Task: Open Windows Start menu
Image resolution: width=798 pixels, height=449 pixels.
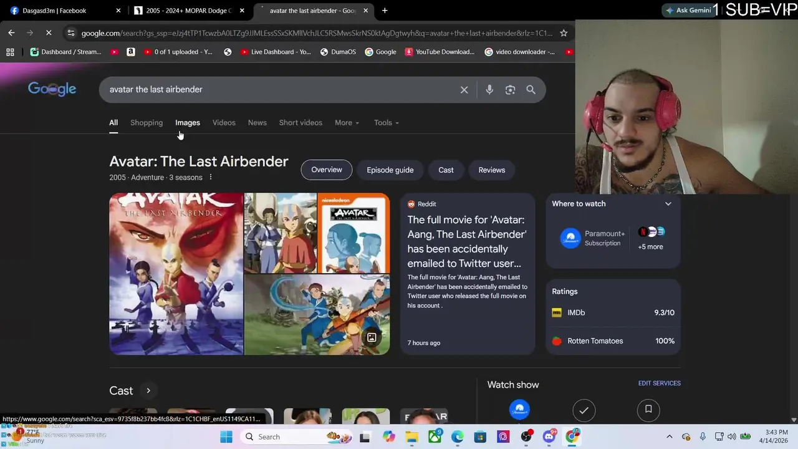Action: pyautogui.click(x=226, y=437)
